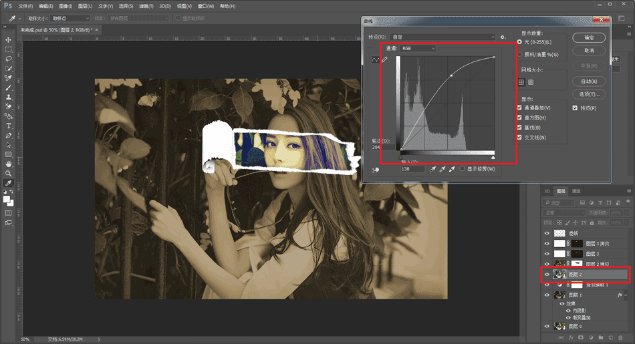The height and width of the screenshot is (344, 635).
Task: Open the Curves preset options gear
Action: (x=503, y=37)
